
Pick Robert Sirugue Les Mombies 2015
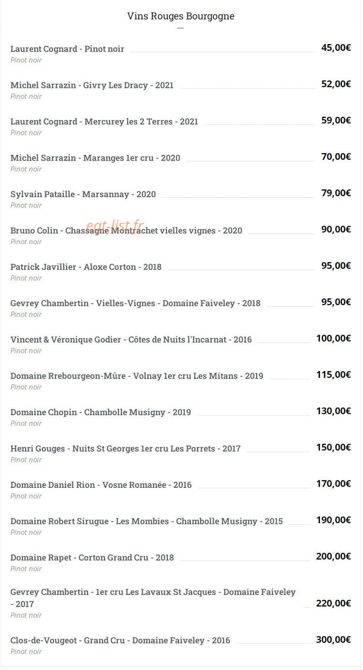146,521
